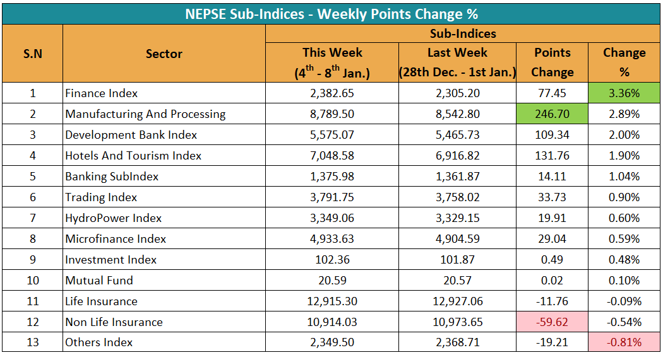Select the 'HydroPower Index' sector cell
This screenshot has height=355, width=663.
114,218
